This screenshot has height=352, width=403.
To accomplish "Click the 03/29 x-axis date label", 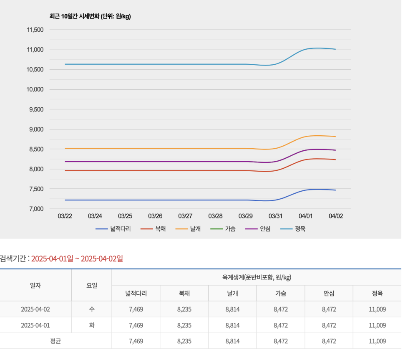I will point(245,216).
